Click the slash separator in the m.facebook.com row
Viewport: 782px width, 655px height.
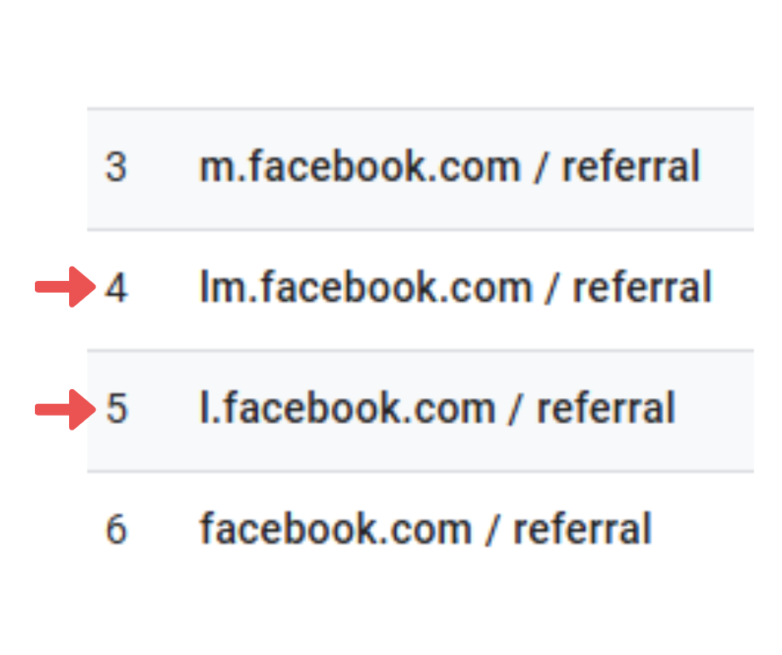point(540,167)
